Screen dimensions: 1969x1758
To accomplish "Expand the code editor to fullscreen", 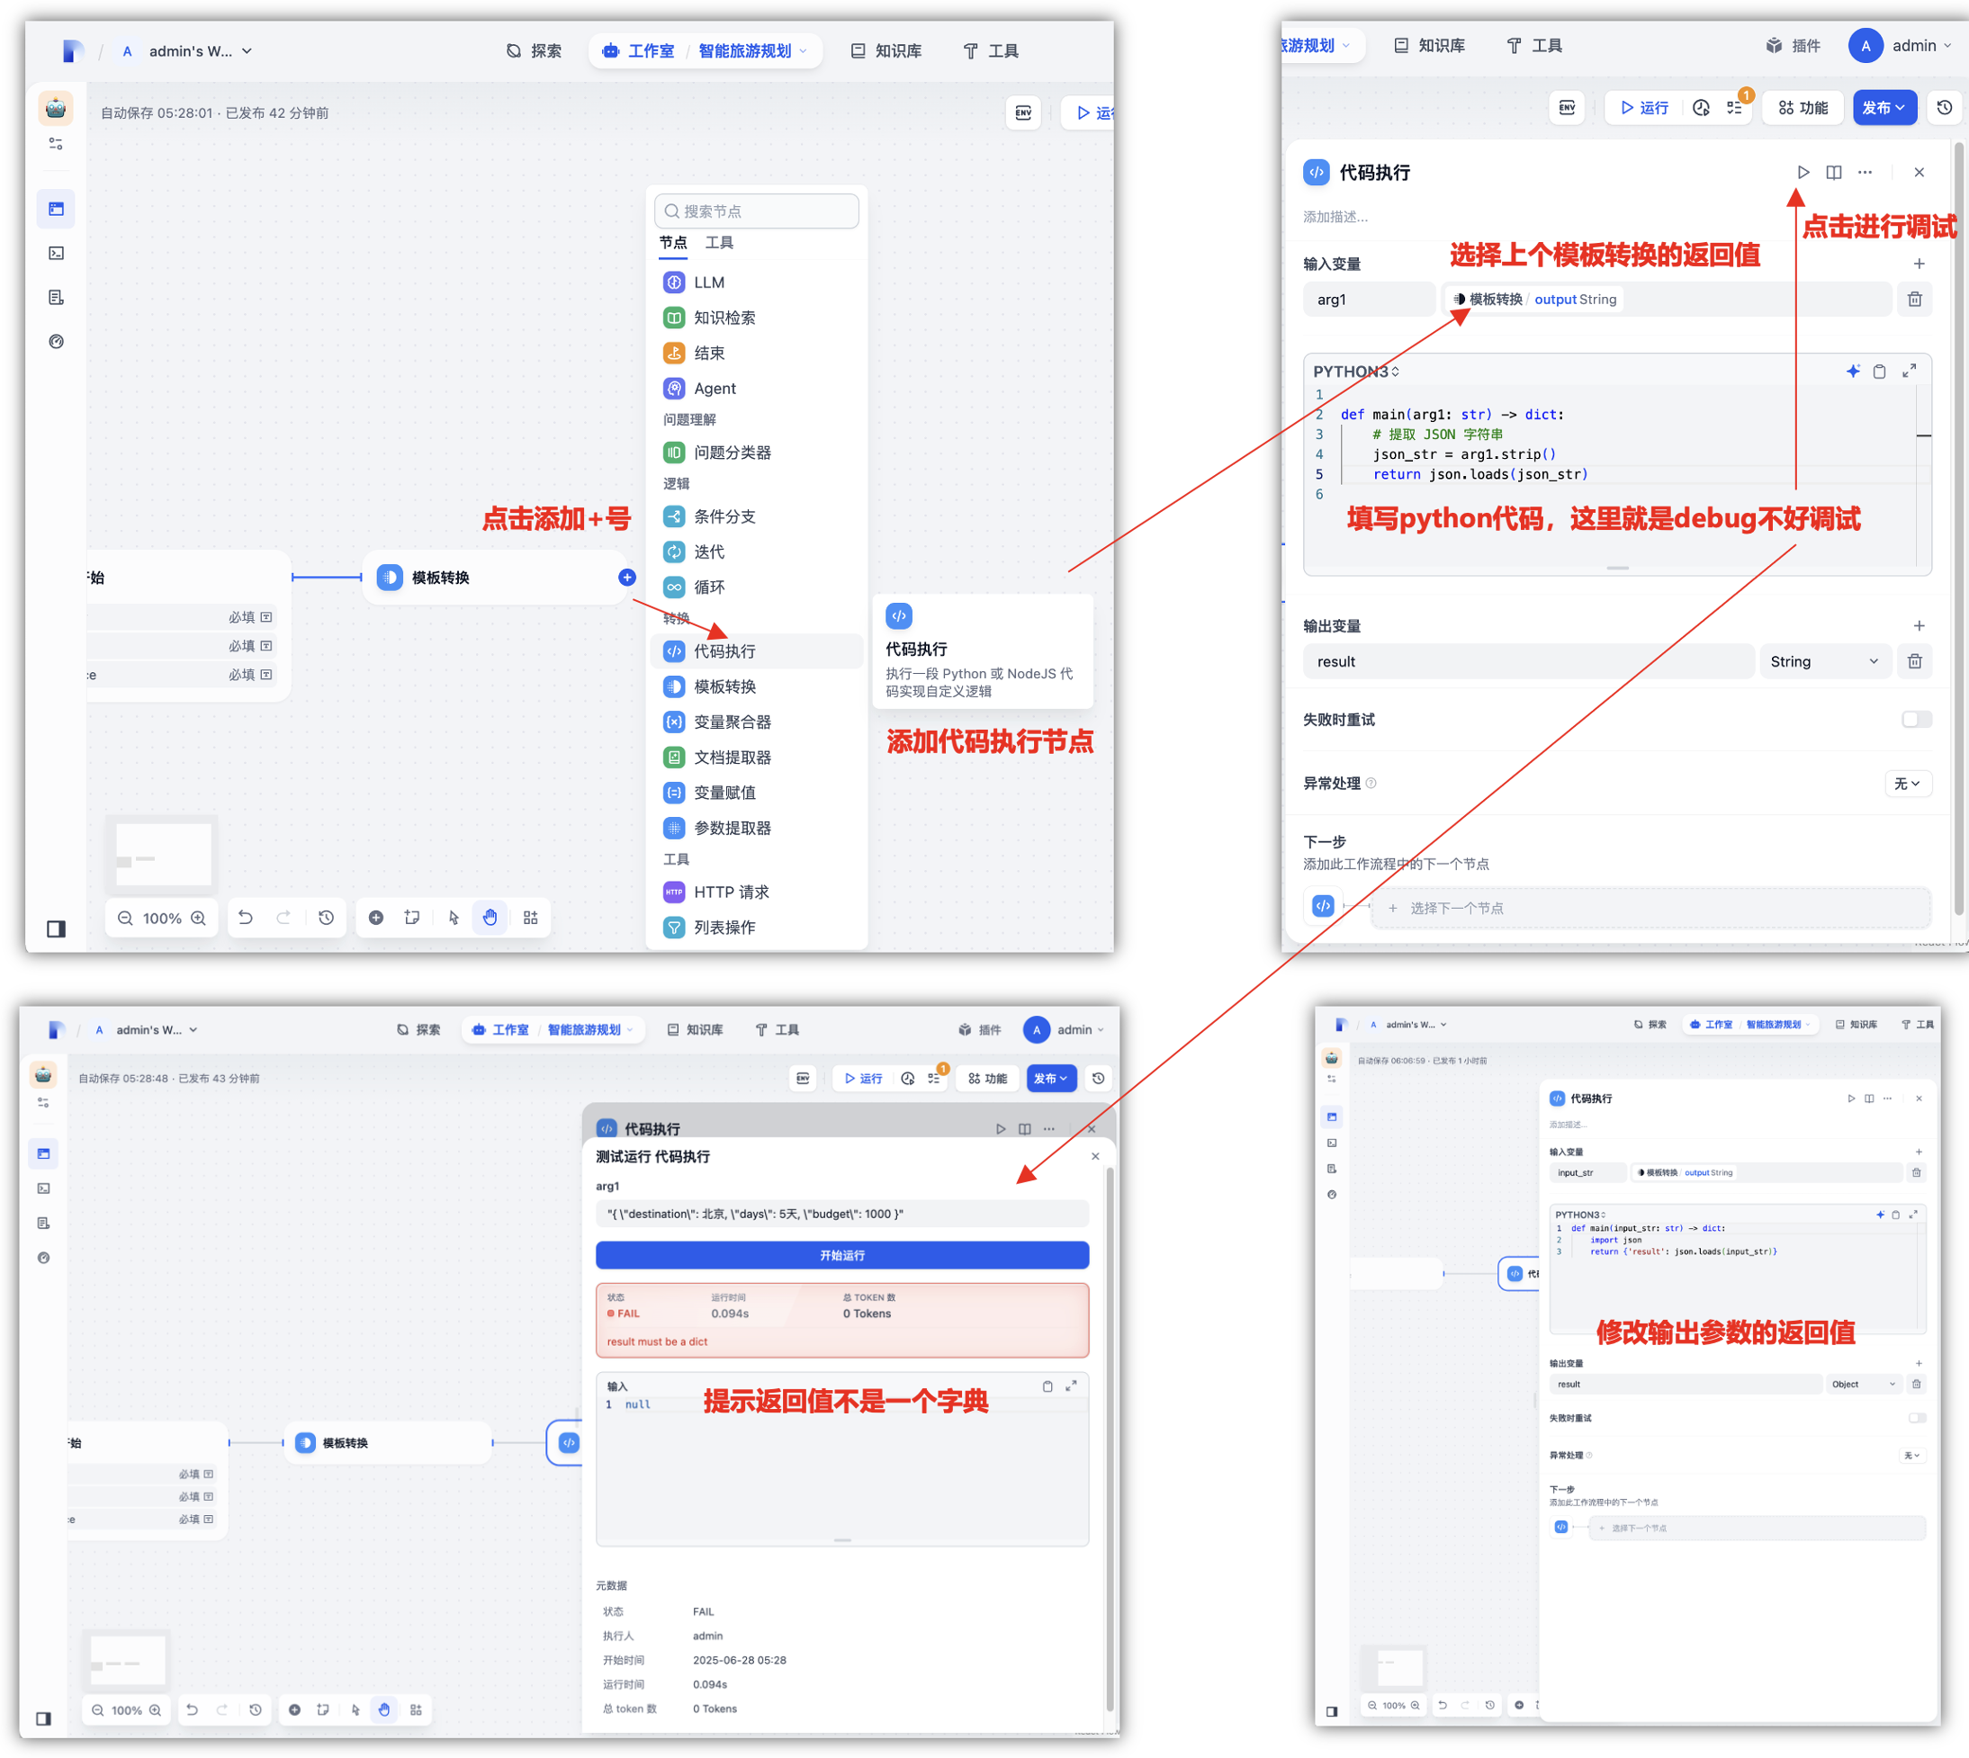I will click(x=1909, y=371).
